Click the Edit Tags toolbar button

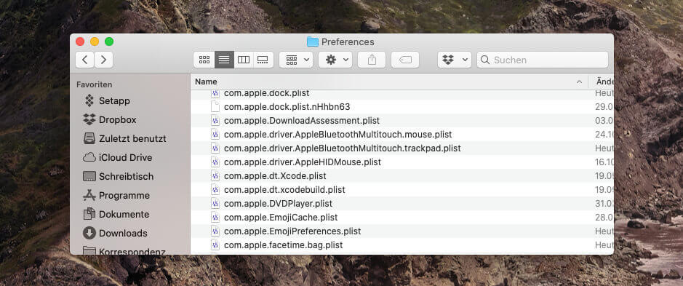pyautogui.click(x=405, y=60)
